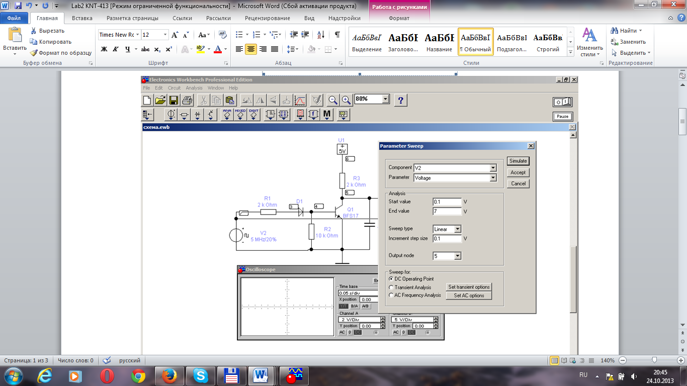
Task: Switch to the print layout view in status bar
Action: [x=555, y=360]
